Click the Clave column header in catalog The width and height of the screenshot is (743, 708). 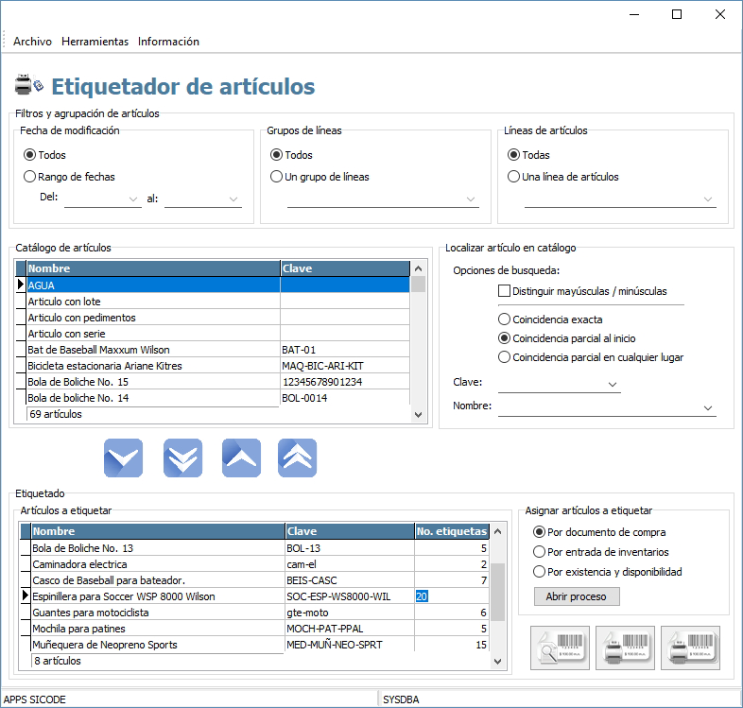pyautogui.click(x=344, y=268)
